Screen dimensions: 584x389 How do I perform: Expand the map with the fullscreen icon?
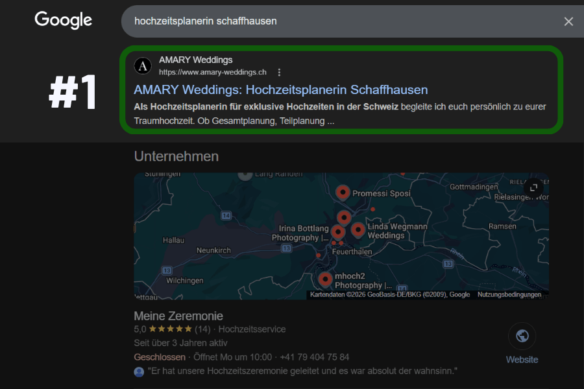[533, 187]
